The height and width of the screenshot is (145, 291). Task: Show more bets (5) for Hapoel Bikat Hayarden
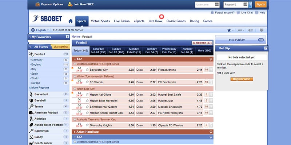click(206, 101)
